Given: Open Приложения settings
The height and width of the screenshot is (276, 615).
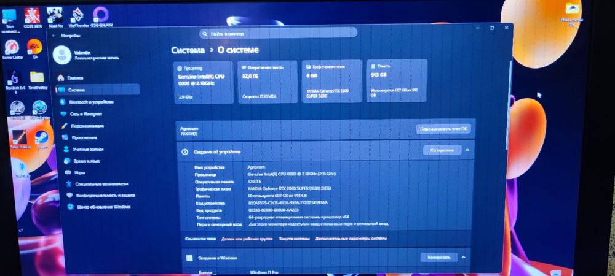Looking at the screenshot, I should [79, 137].
